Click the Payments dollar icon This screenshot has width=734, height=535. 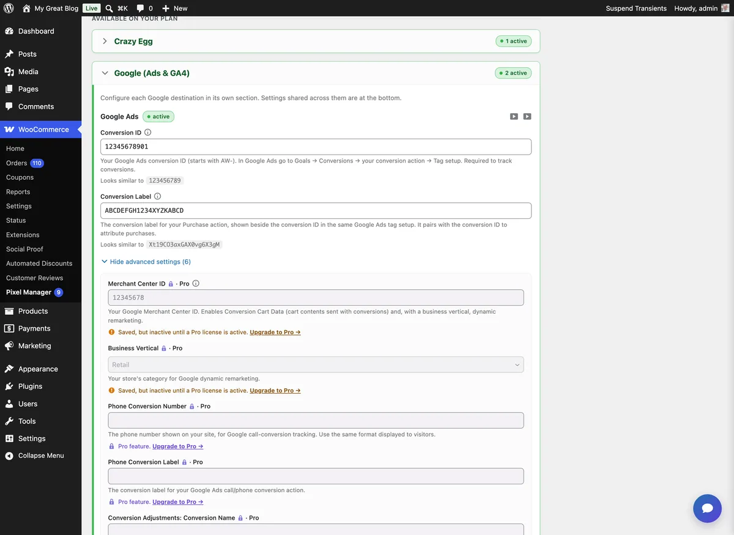pos(9,328)
